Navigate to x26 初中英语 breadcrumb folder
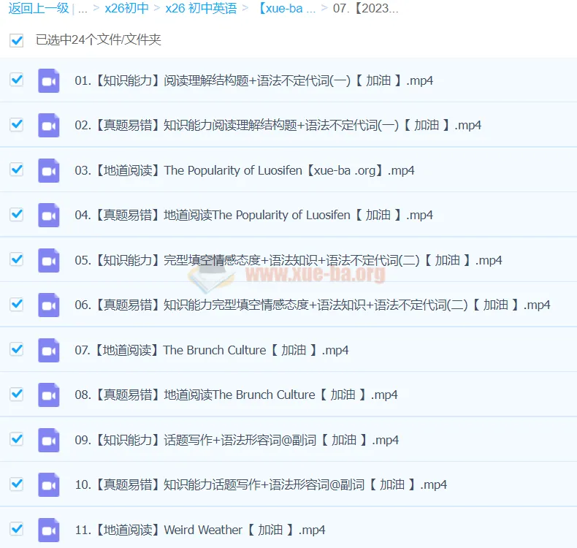The width and height of the screenshot is (577, 548). [201, 9]
